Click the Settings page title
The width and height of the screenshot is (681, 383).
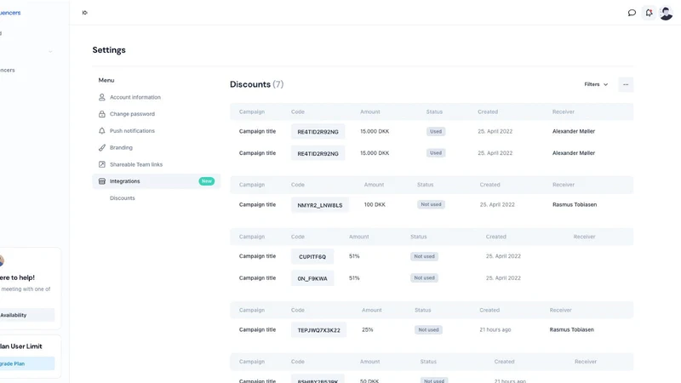(109, 50)
